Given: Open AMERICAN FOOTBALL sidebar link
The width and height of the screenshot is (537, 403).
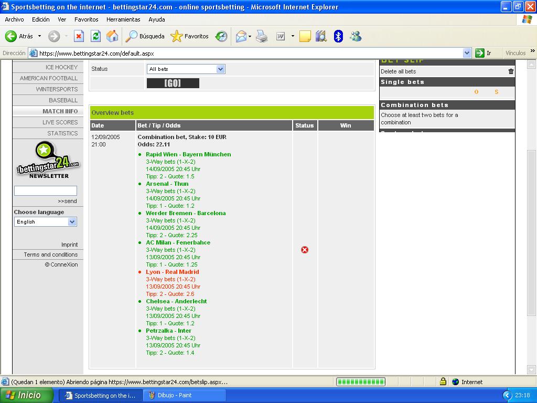Looking at the screenshot, I should click(x=49, y=78).
